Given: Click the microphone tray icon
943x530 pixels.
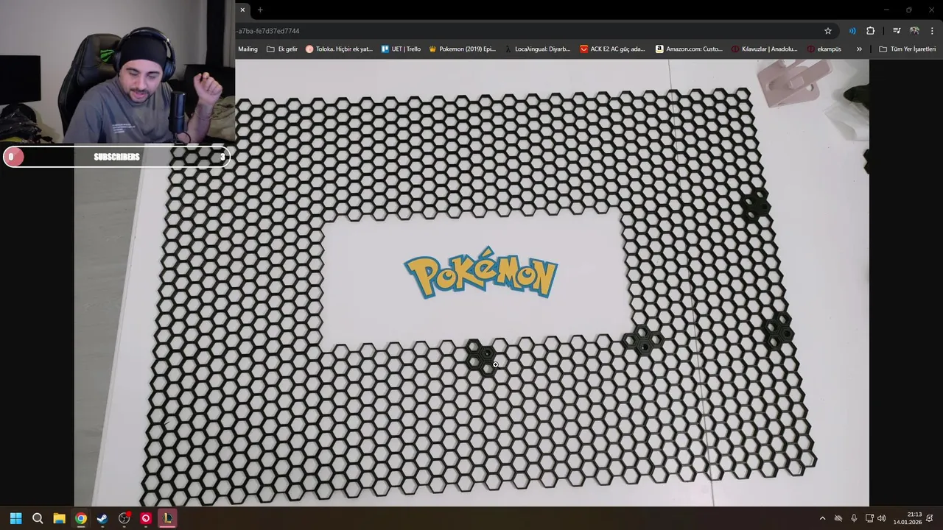Looking at the screenshot, I should 854,518.
